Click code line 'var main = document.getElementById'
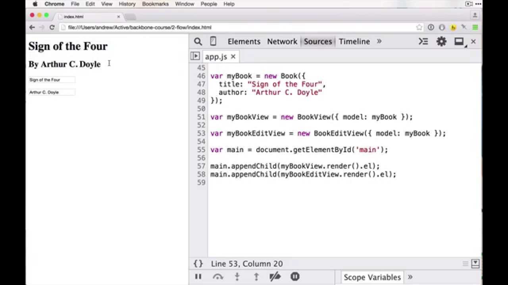Screen dimensions: 508x285 pos(299,150)
